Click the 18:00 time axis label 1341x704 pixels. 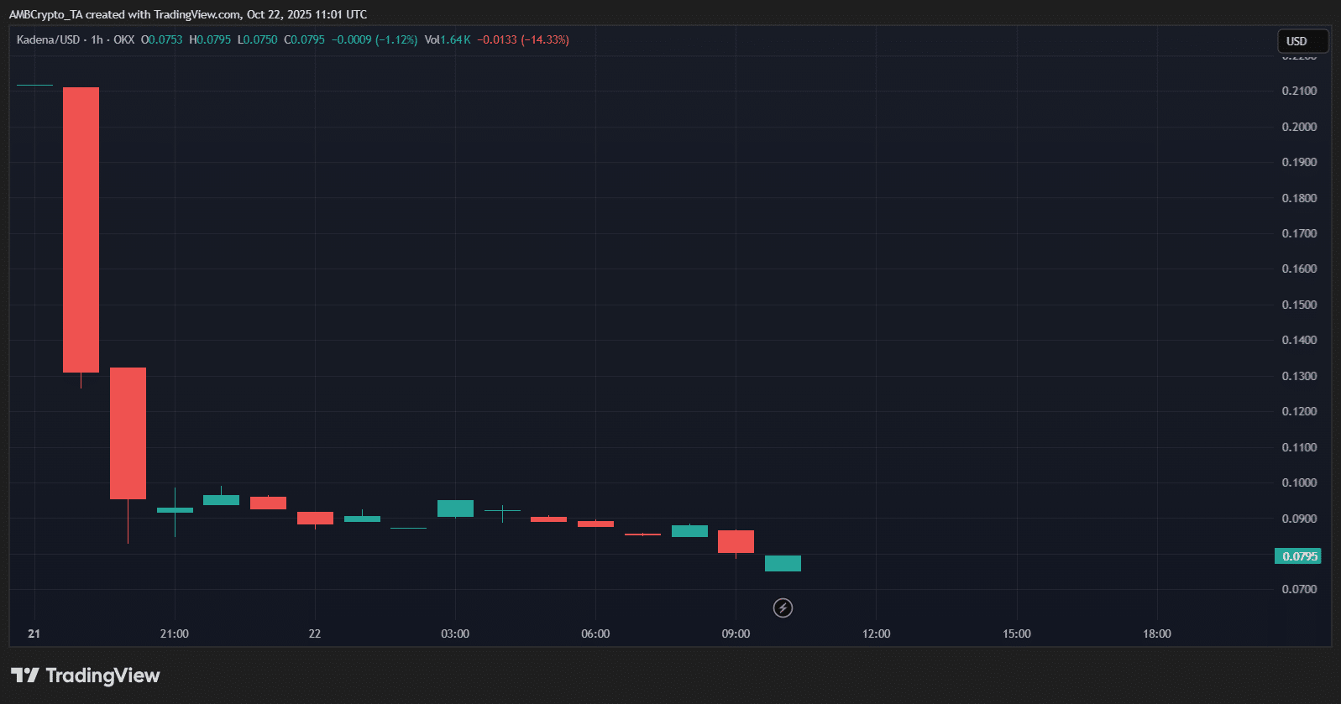(x=1156, y=634)
